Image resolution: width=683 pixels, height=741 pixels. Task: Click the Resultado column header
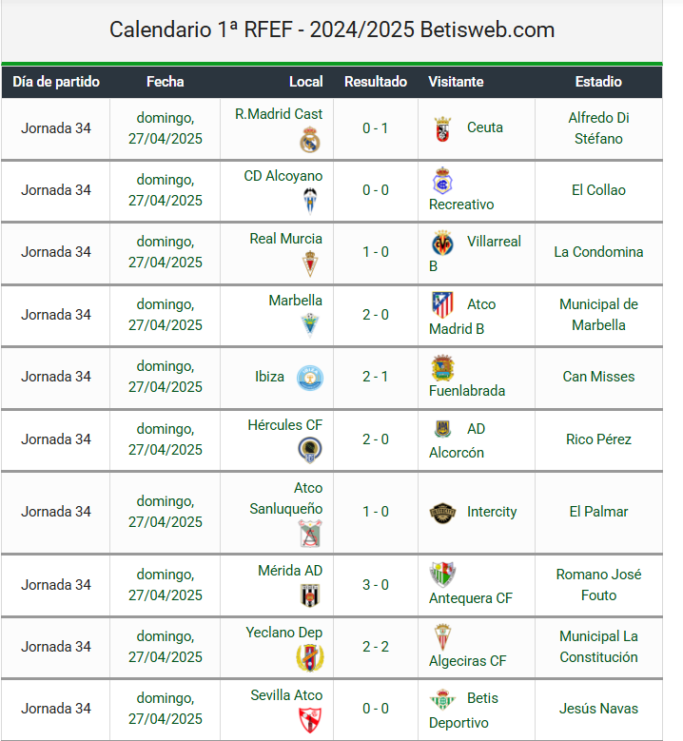click(376, 82)
